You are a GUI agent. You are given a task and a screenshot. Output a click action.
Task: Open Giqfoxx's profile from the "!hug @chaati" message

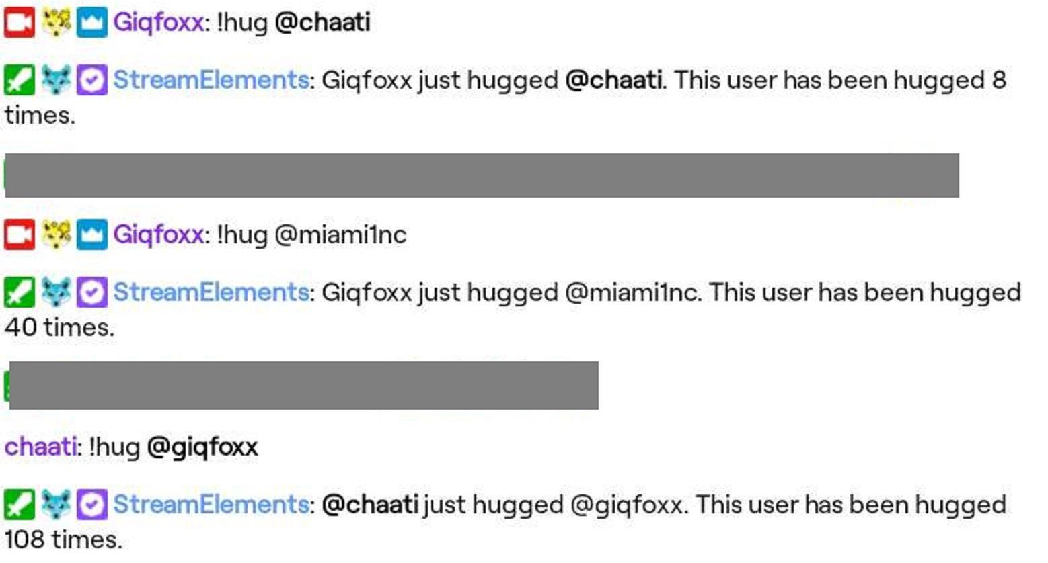158,23
